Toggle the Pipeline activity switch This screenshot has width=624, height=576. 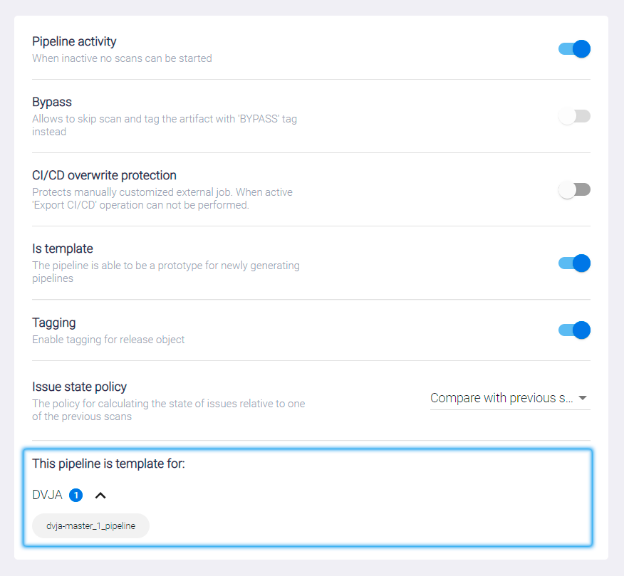point(574,49)
